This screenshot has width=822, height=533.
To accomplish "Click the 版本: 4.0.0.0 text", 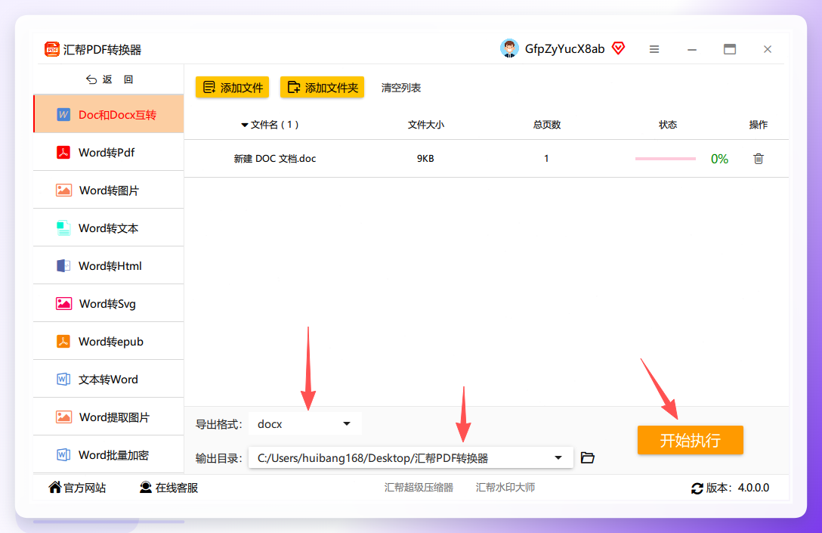I will click(737, 488).
